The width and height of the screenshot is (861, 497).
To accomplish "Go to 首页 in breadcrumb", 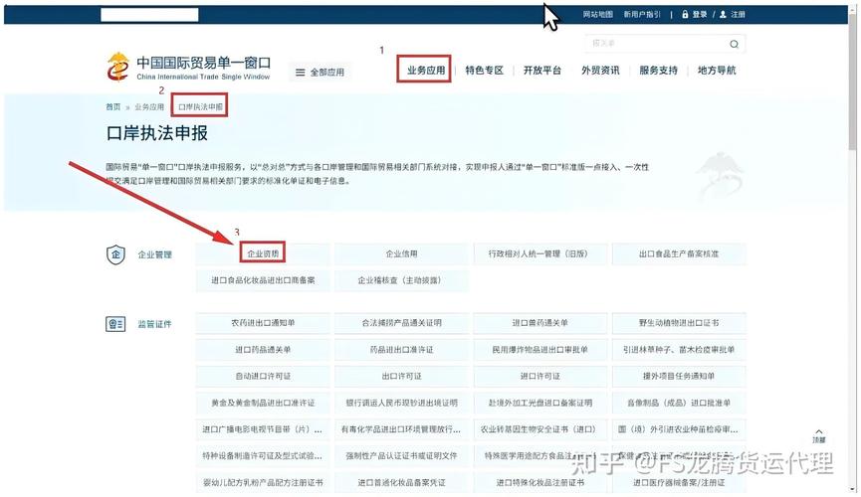I will tap(113, 106).
